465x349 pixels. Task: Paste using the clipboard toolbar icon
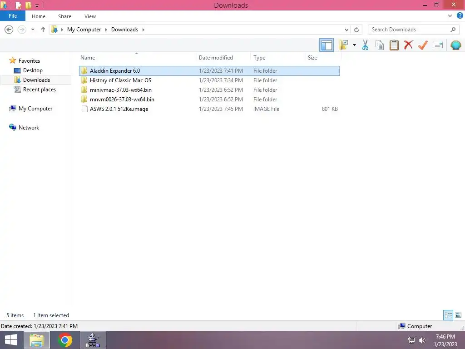coord(394,45)
